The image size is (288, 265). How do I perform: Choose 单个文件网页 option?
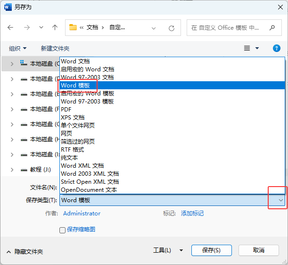pyautogui.click(x=173, y=126)
